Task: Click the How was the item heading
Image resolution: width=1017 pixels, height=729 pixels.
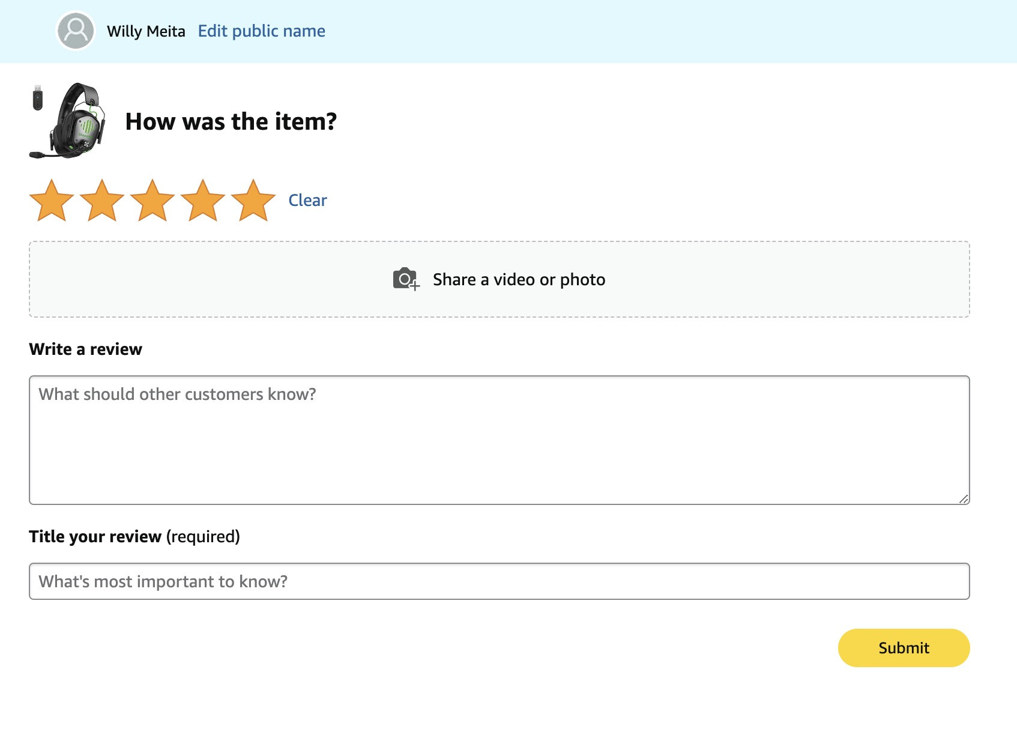Action: [x=231, y=121]
